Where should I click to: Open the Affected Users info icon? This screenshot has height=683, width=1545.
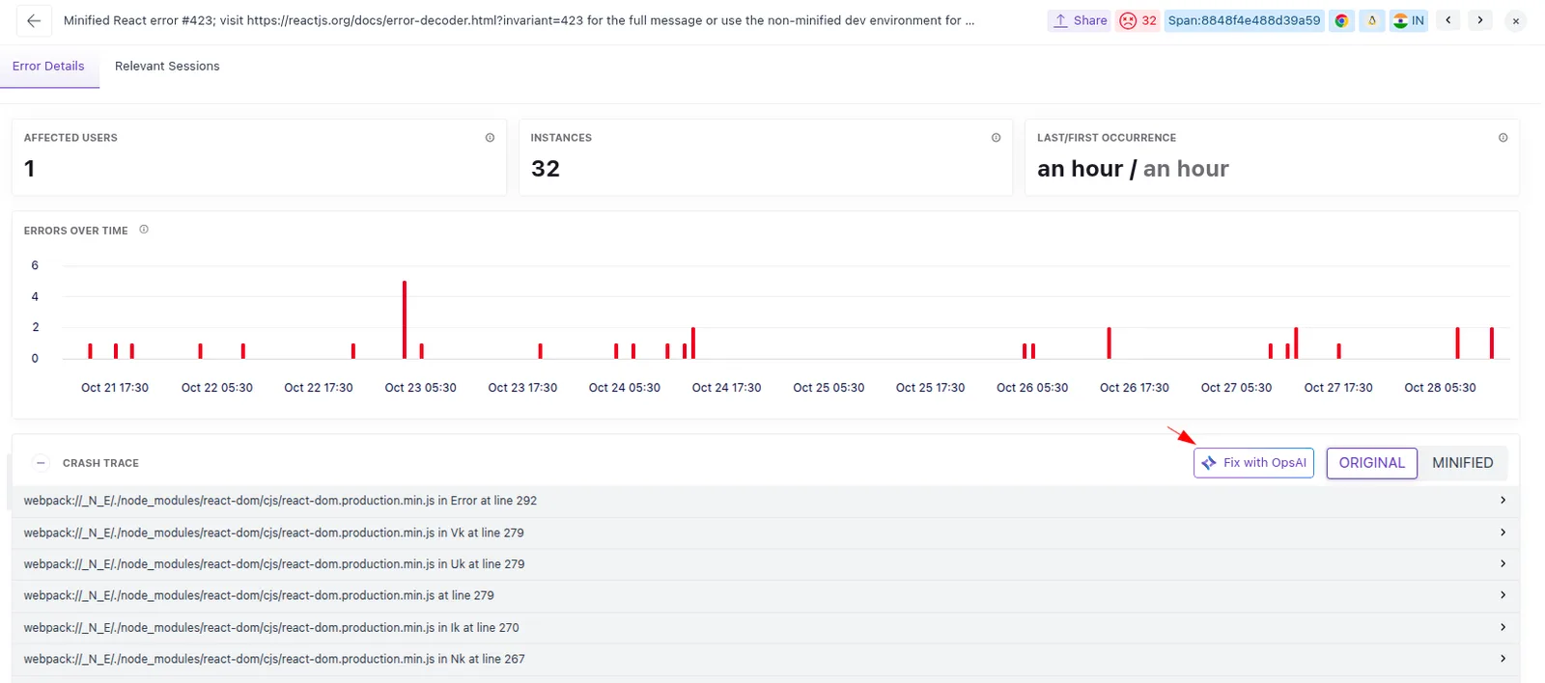click(490, 138)
